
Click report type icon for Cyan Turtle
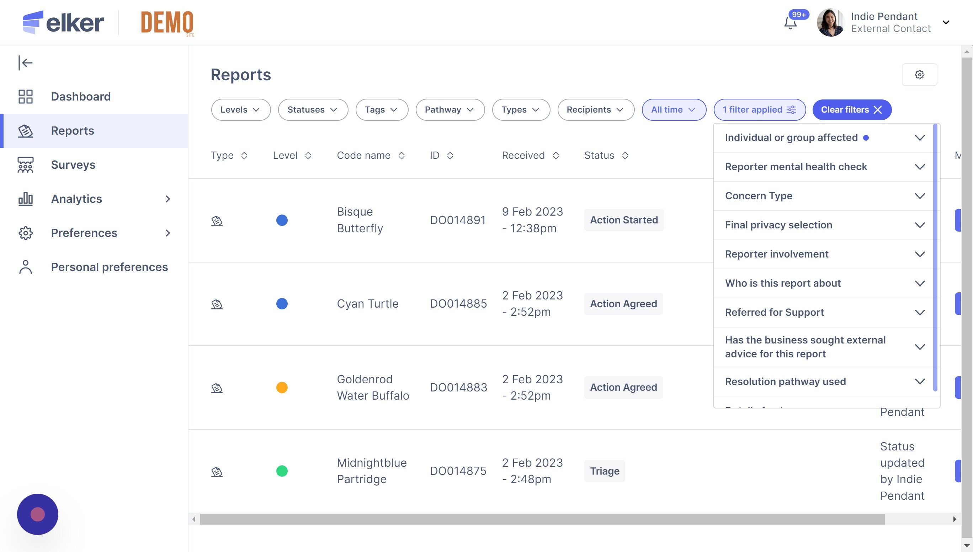click(217, 304)
